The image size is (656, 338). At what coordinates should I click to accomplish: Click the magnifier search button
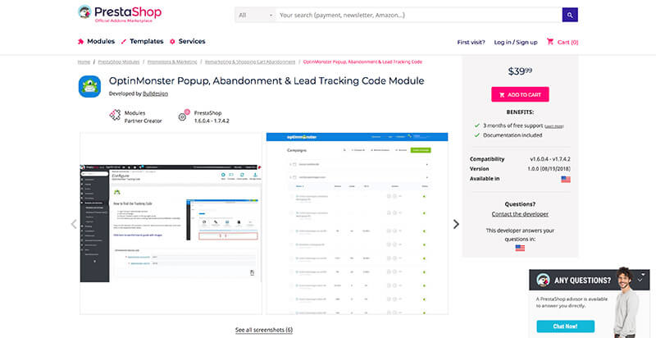click(570, 15)
